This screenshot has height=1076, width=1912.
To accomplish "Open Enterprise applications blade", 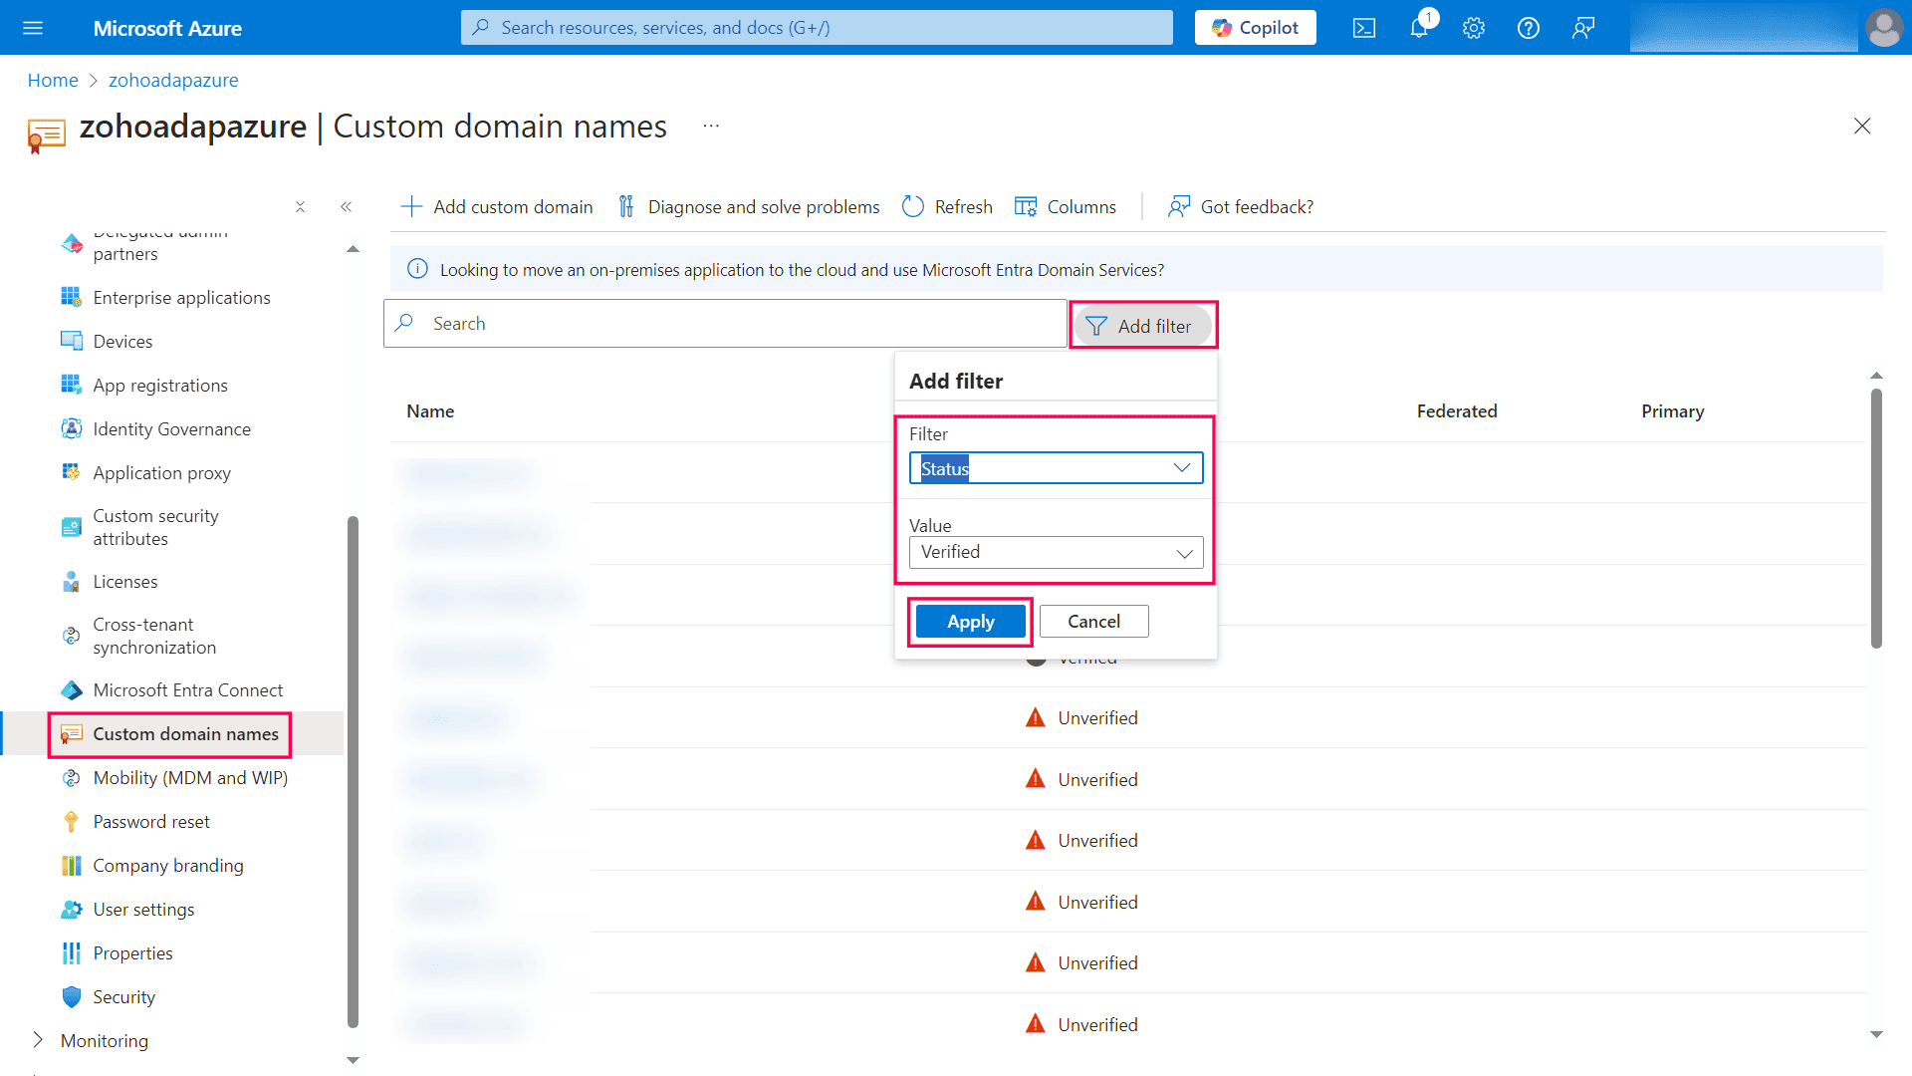I will coord(181,297).
